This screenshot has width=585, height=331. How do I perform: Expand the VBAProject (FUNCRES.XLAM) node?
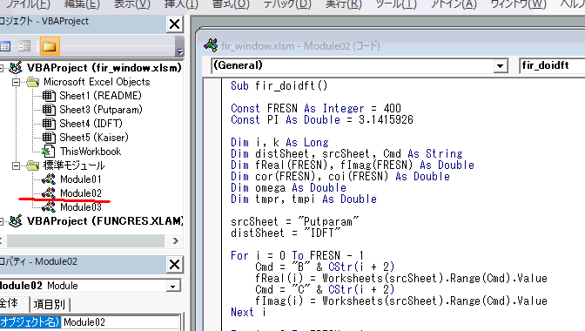[1, 221]
